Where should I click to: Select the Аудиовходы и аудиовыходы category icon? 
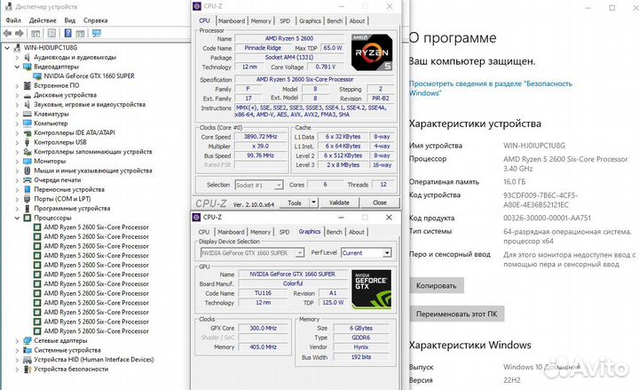(x=28, y=57)
